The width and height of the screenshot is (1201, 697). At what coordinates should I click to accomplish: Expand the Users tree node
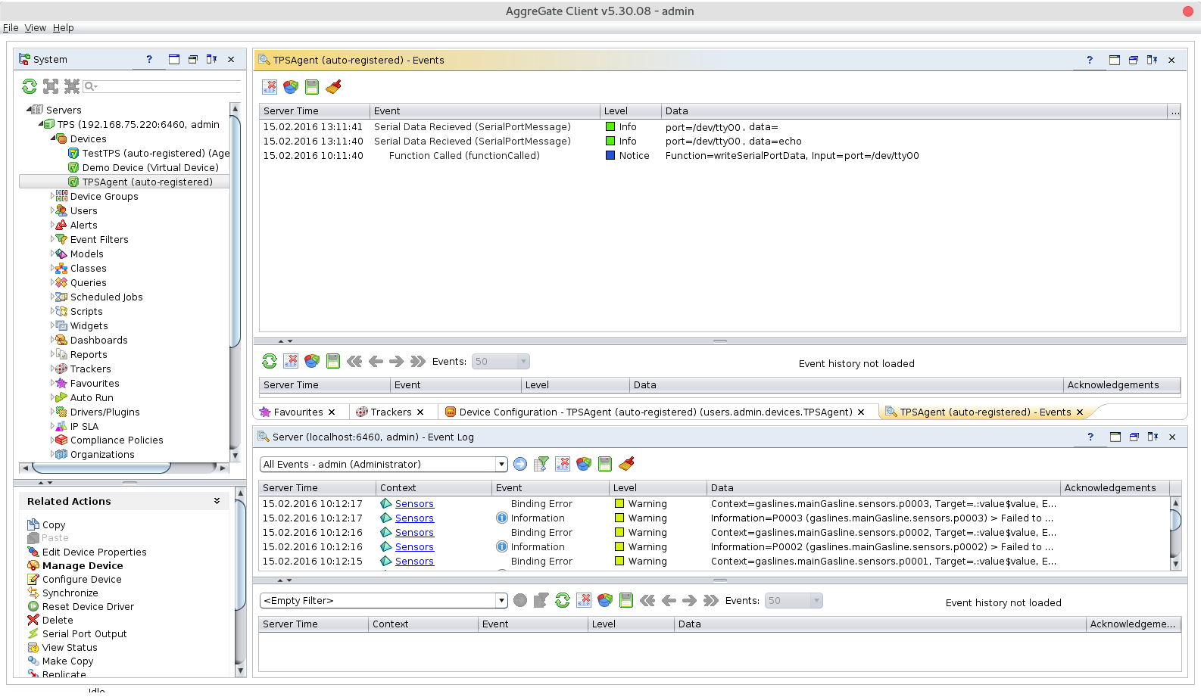(53, 210)
